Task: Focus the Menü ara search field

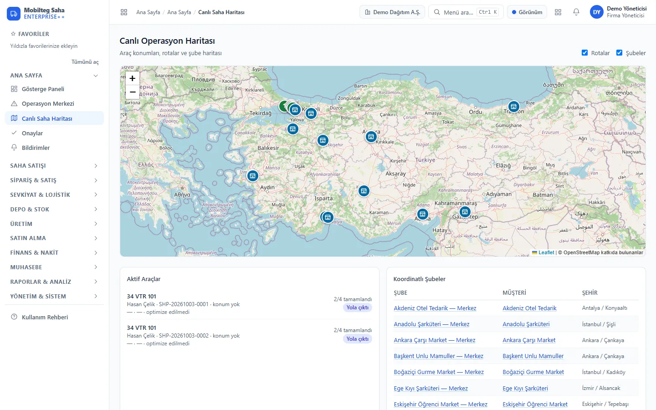Action: [x=466, y=12]
